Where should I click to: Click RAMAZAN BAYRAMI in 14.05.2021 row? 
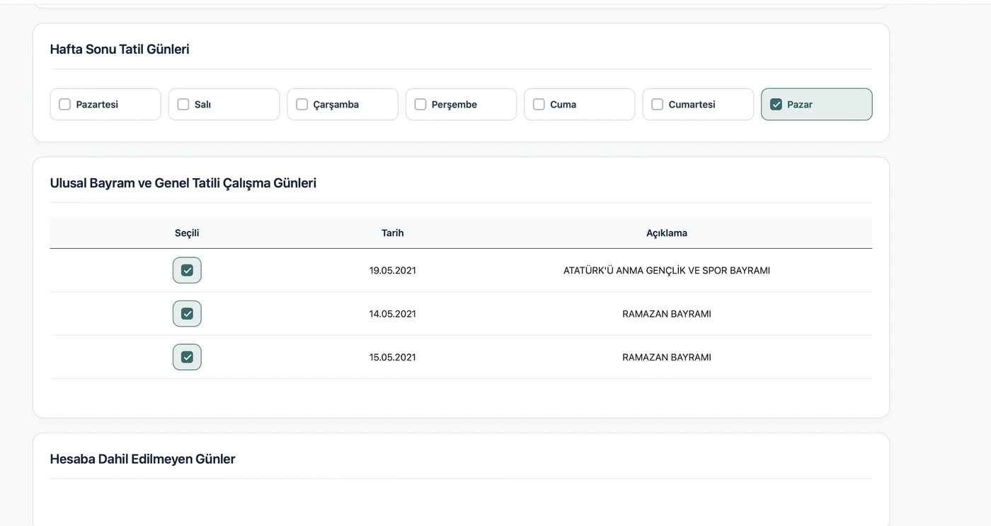coord(667,314)
